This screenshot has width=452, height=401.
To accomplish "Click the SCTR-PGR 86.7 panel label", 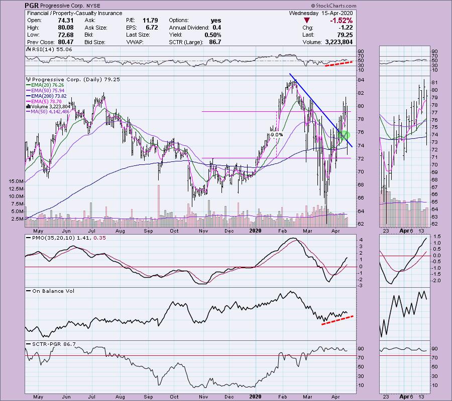I will pos(54,344).
